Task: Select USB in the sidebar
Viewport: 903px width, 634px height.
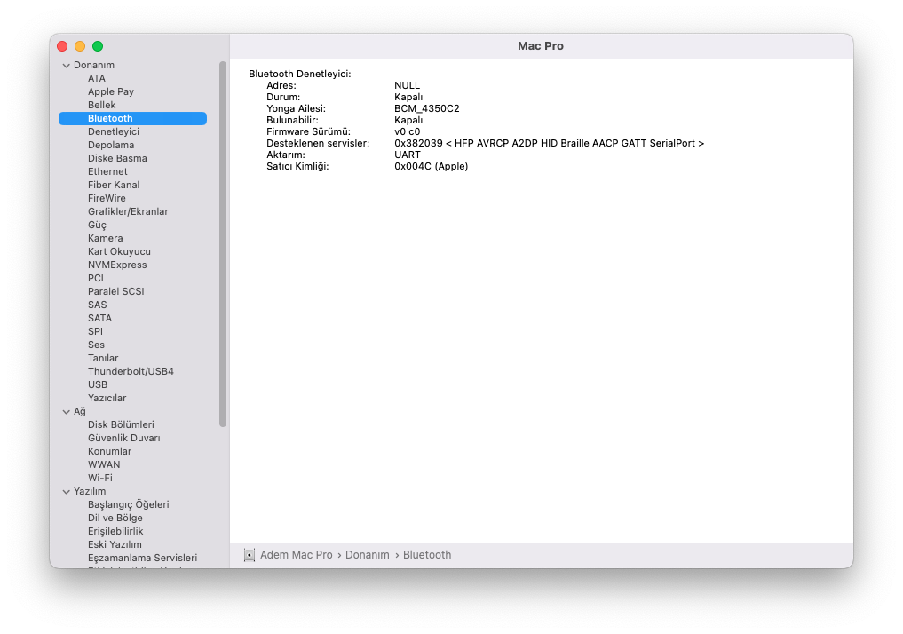Action: point(98,384)
